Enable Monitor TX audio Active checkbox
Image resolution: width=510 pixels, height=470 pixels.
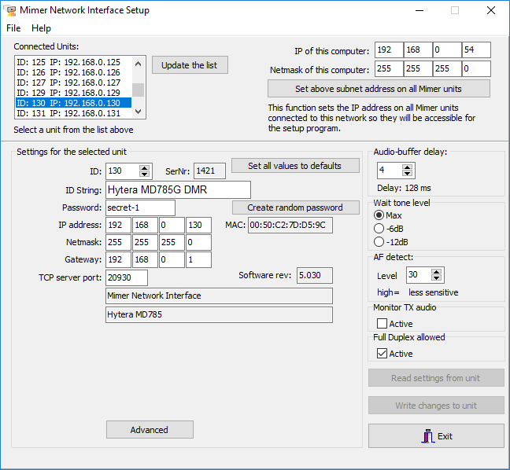[x=382, y=324]
